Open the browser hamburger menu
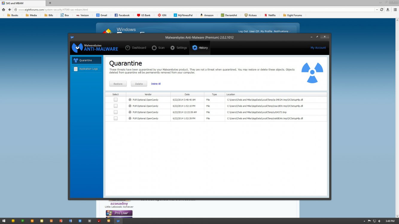The image size is (399, 224). pos(395,10)
